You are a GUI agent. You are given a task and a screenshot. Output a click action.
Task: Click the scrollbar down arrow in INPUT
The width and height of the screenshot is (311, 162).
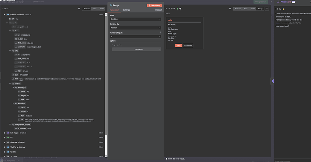(x=106, y=156)
